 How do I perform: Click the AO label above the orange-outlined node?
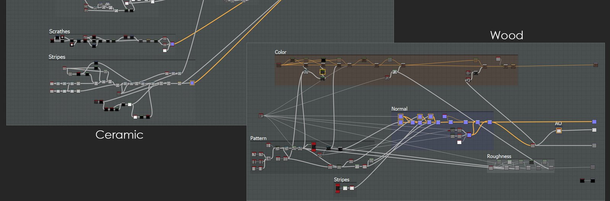pos(558,123)
